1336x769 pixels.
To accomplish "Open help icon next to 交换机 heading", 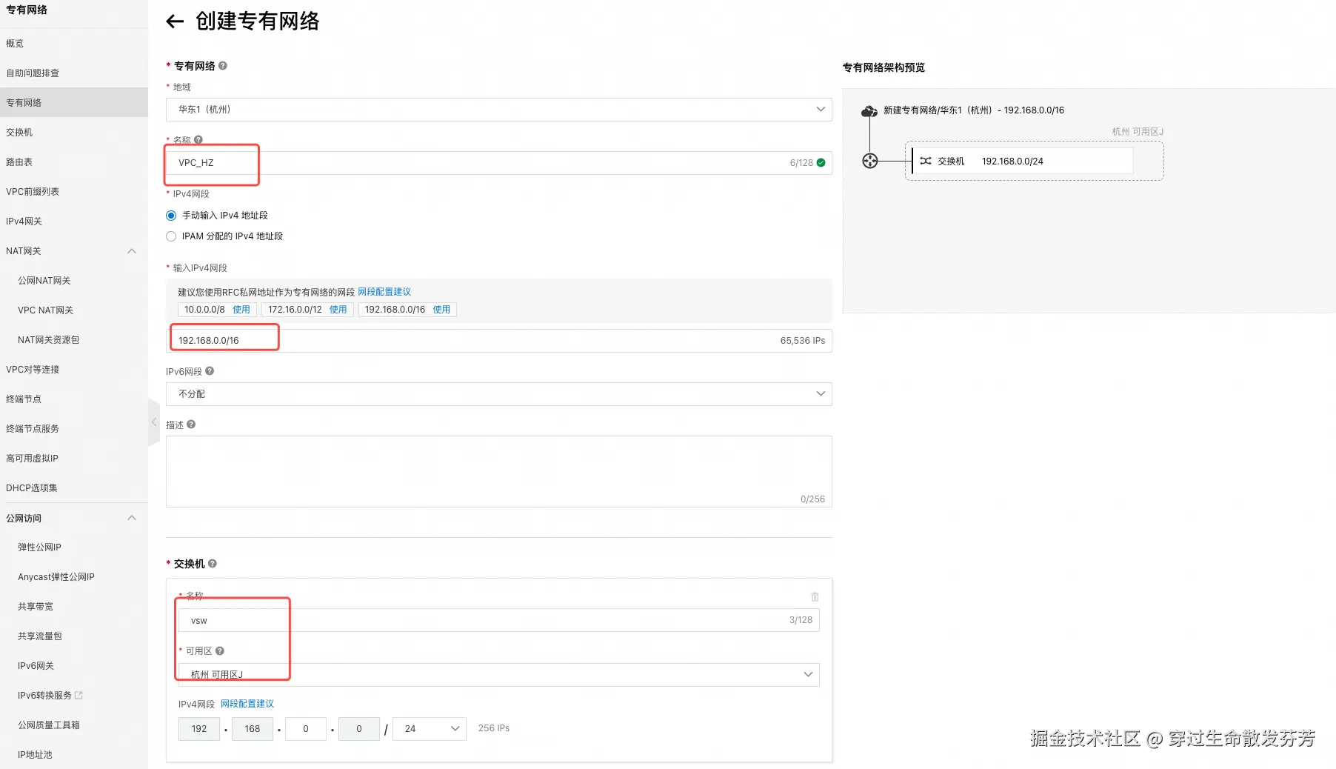I will tap(213, 564).
